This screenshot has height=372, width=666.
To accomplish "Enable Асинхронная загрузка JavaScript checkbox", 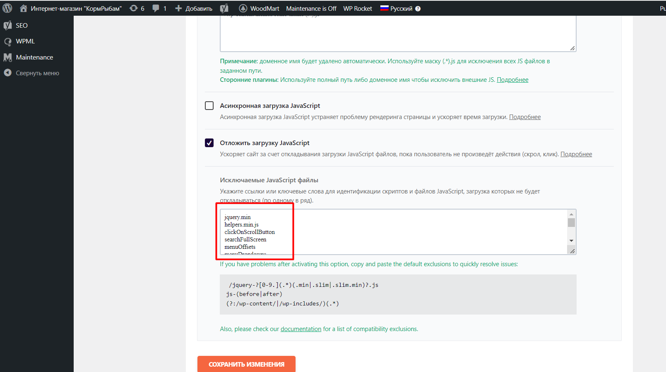I will tap(209, 106).
